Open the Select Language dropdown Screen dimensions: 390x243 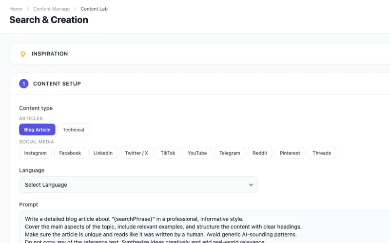[x=138, y=185]
